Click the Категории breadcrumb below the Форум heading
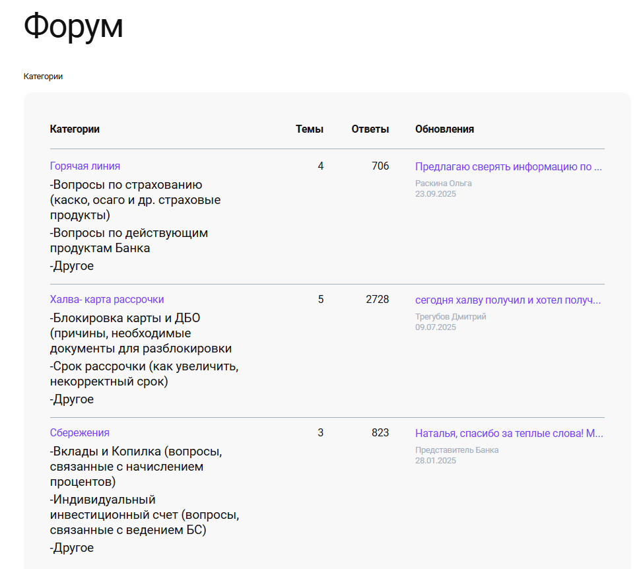This screenshot has width=641, height=569. click(43, 77)
